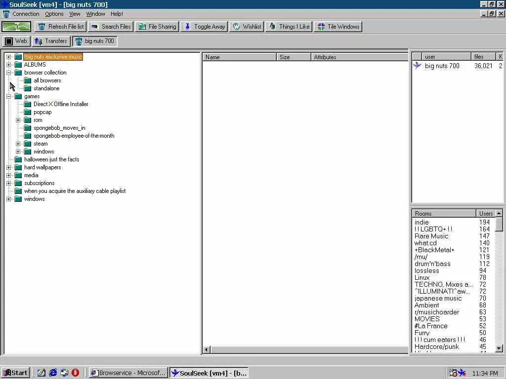Open Things I Like
The width and height of the screenshot is (506, 379).
289,27
